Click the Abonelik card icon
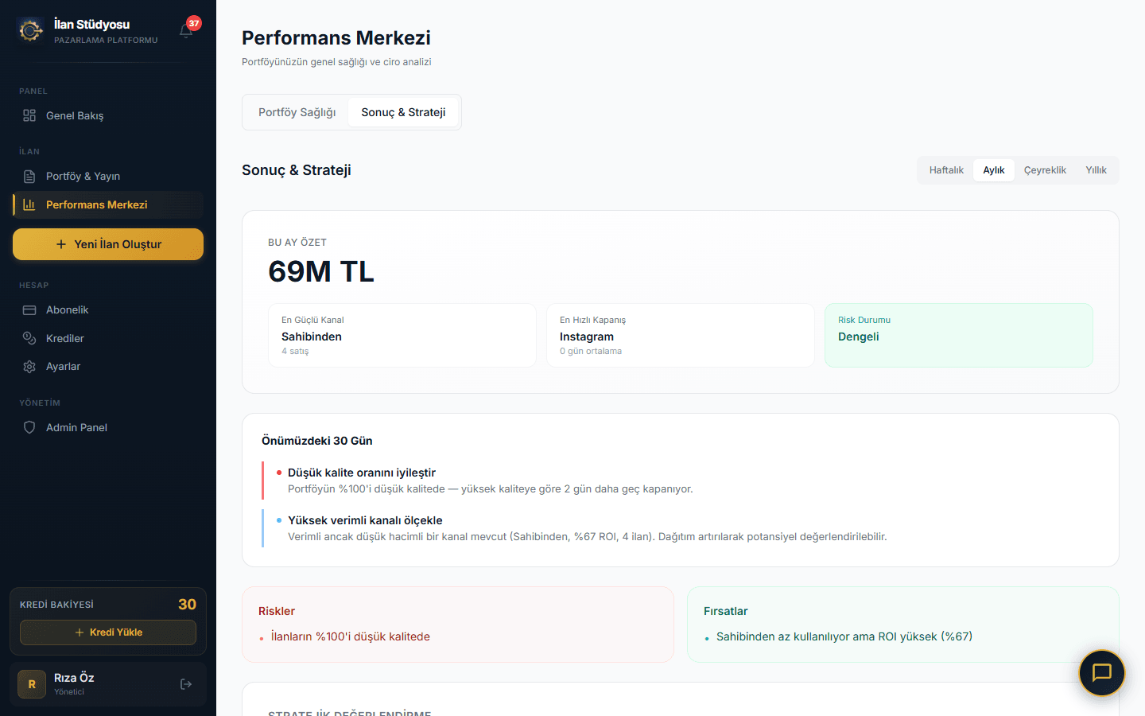 pyautogui.click(x=29, y=309)
